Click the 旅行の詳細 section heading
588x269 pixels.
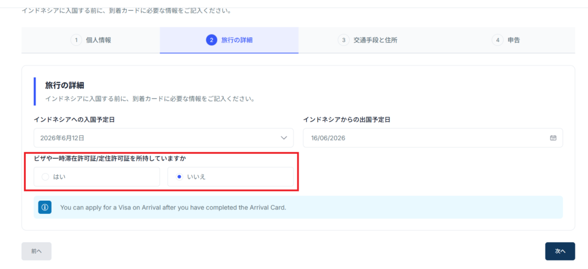(x=64, y=86)
